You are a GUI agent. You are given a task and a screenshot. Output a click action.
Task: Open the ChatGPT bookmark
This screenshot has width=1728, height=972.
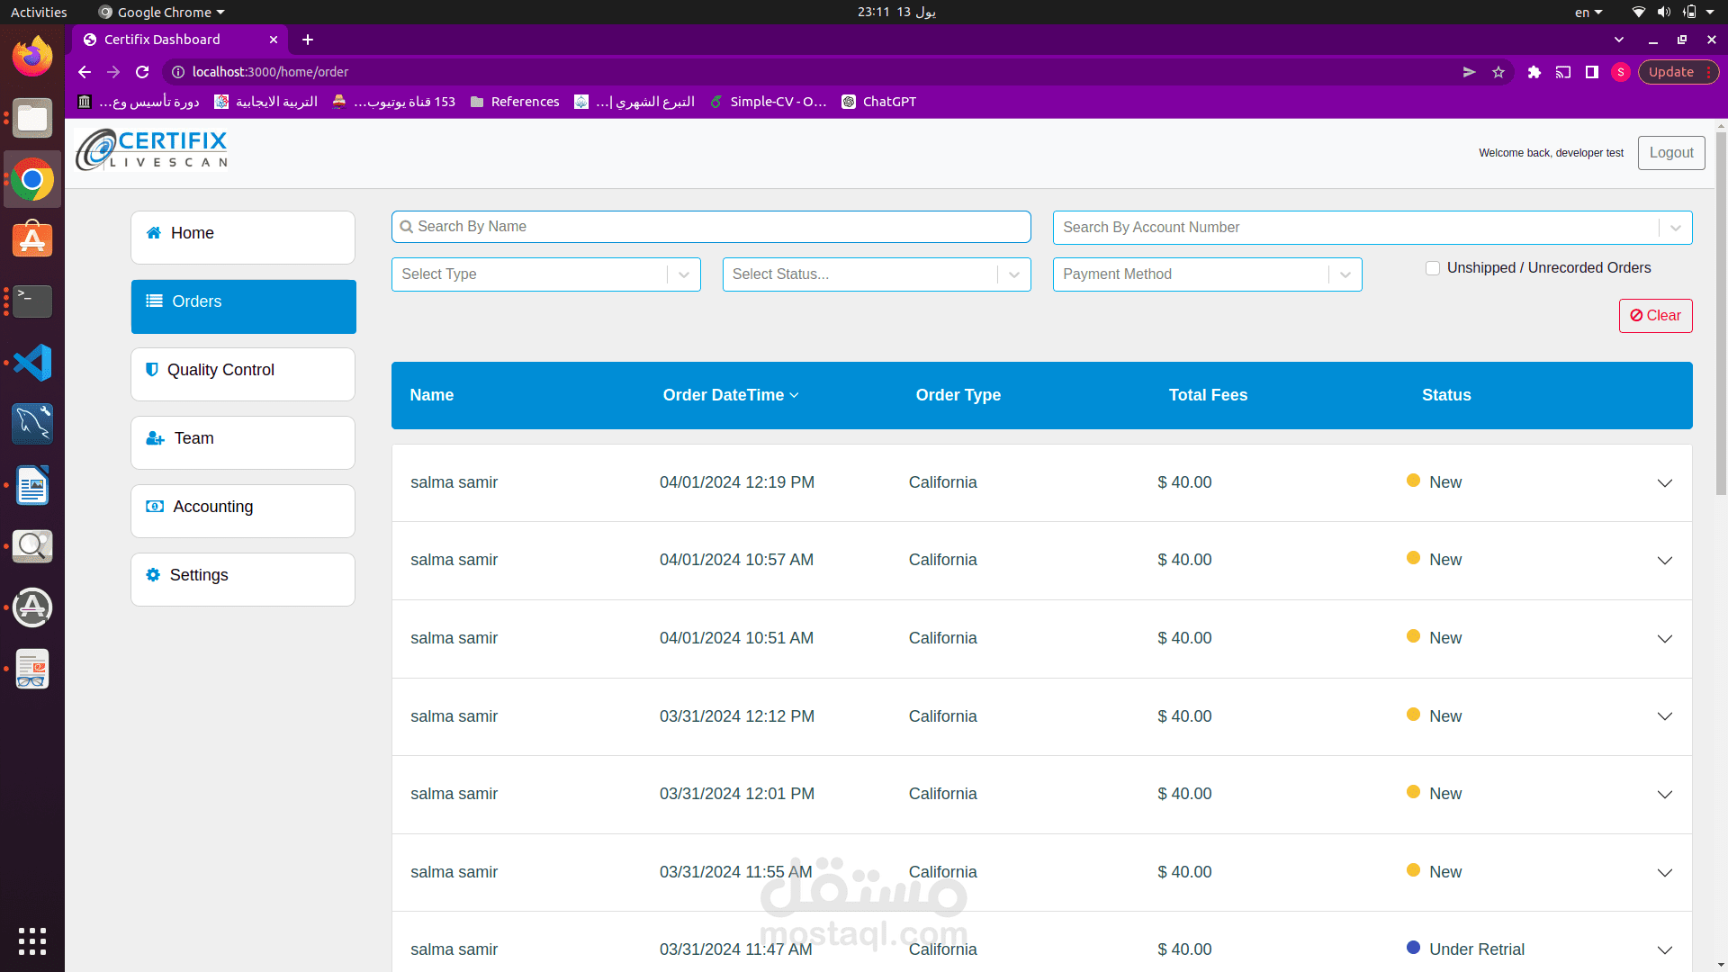coord(878,102)
